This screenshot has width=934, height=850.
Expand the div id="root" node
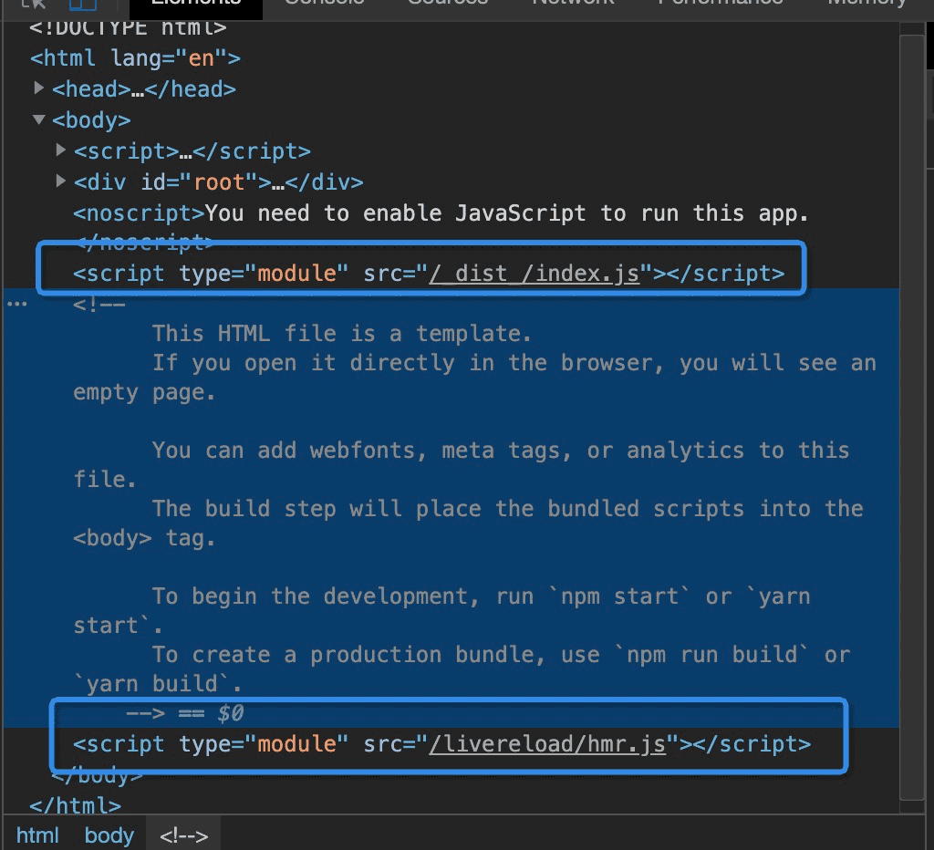60,181
